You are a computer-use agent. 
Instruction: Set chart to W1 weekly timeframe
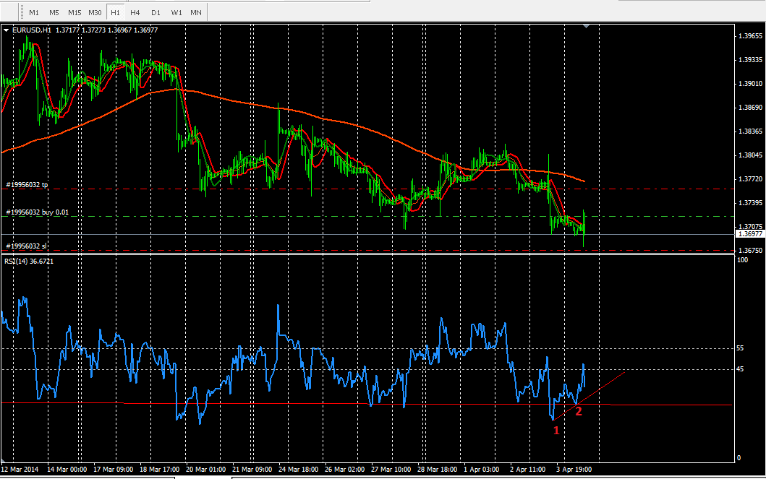click(x=176, y=12)
